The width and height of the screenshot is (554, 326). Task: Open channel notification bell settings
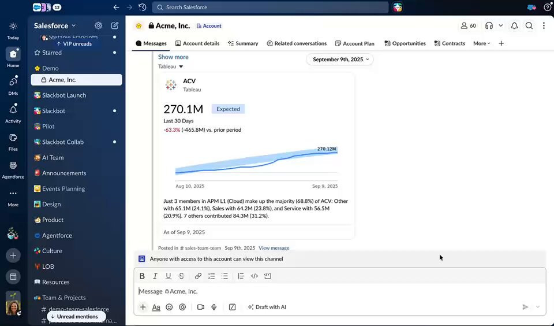click(x=514, y=25)
